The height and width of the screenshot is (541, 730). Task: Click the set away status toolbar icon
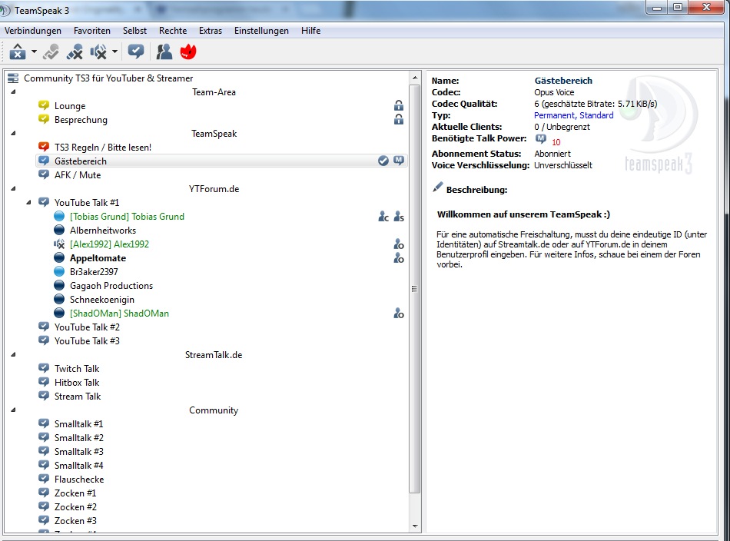tap(18, 52)
